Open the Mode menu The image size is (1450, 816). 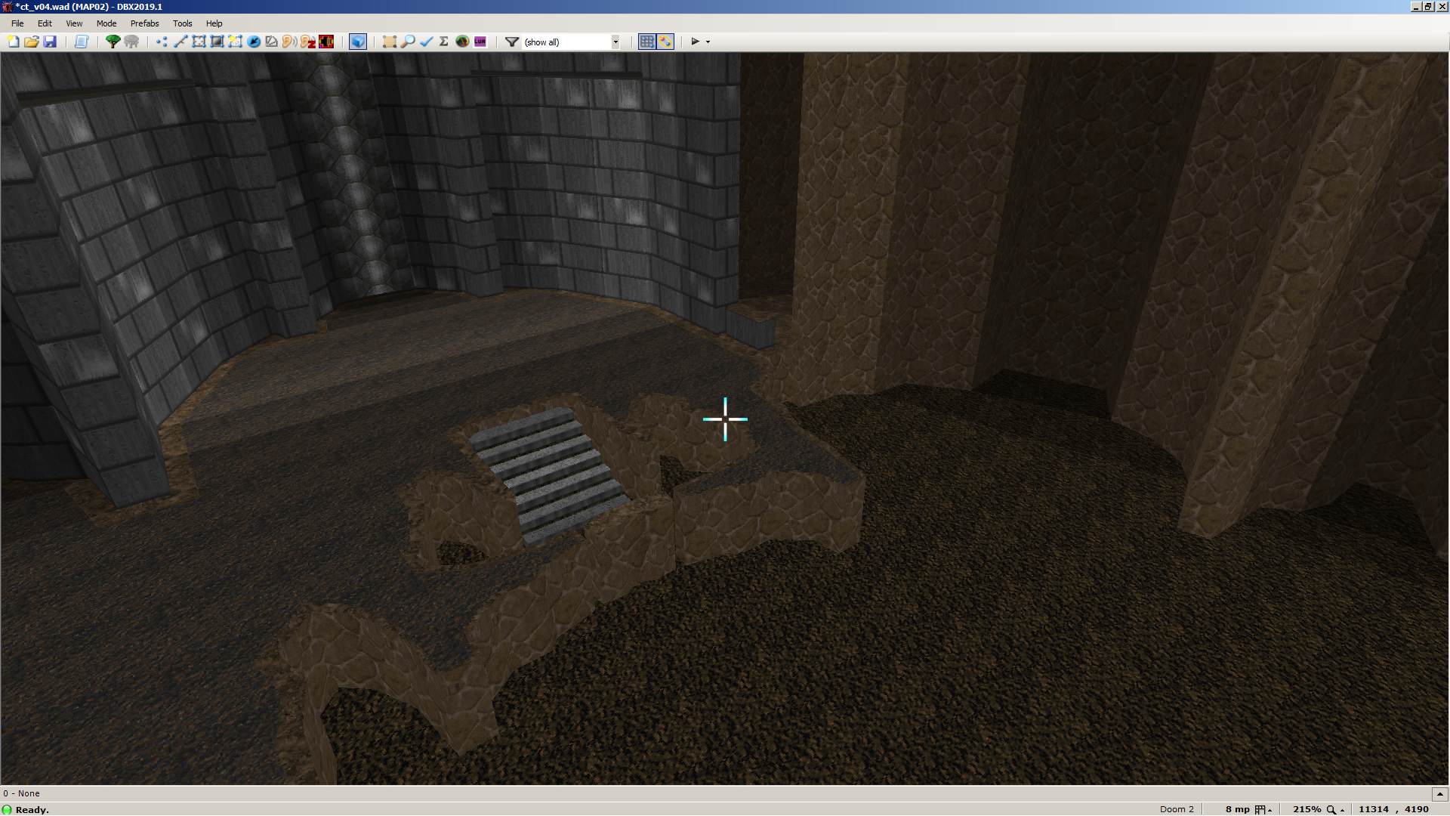(x=106, y=23)
